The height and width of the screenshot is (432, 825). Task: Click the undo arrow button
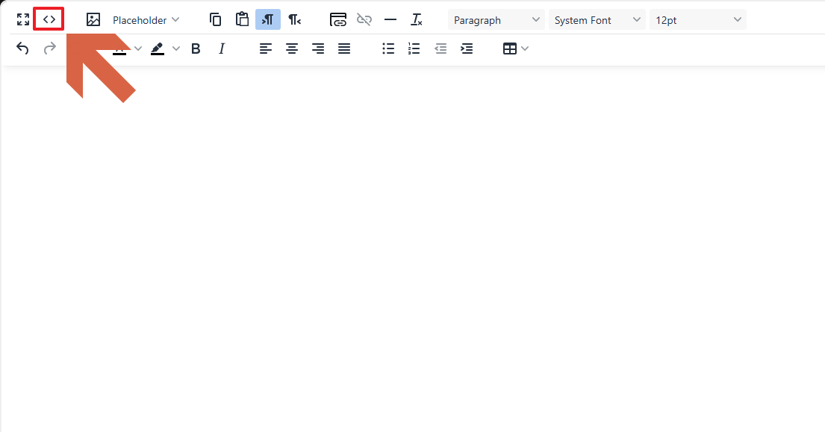23,48
